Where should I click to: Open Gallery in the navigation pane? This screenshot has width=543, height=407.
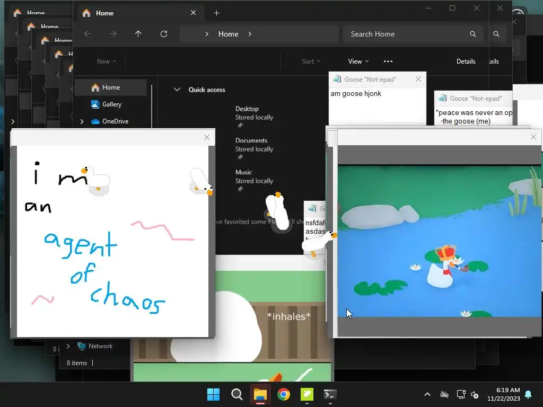tap(110, 104)
